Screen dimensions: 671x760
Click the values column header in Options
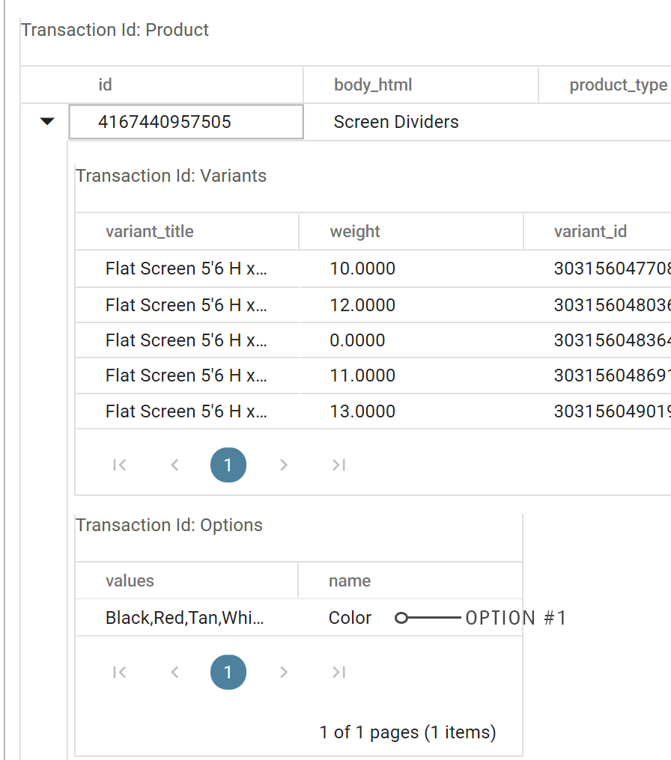pos(130,581)
